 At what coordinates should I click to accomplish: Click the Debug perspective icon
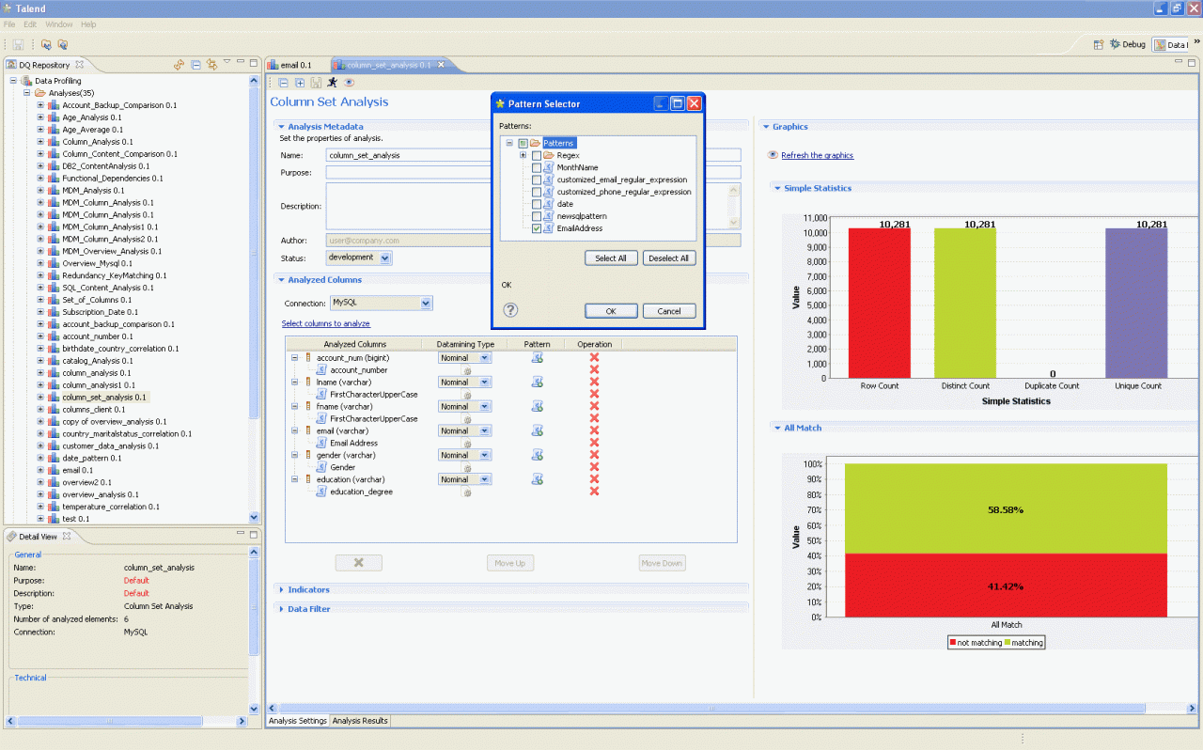point(1115,44)
